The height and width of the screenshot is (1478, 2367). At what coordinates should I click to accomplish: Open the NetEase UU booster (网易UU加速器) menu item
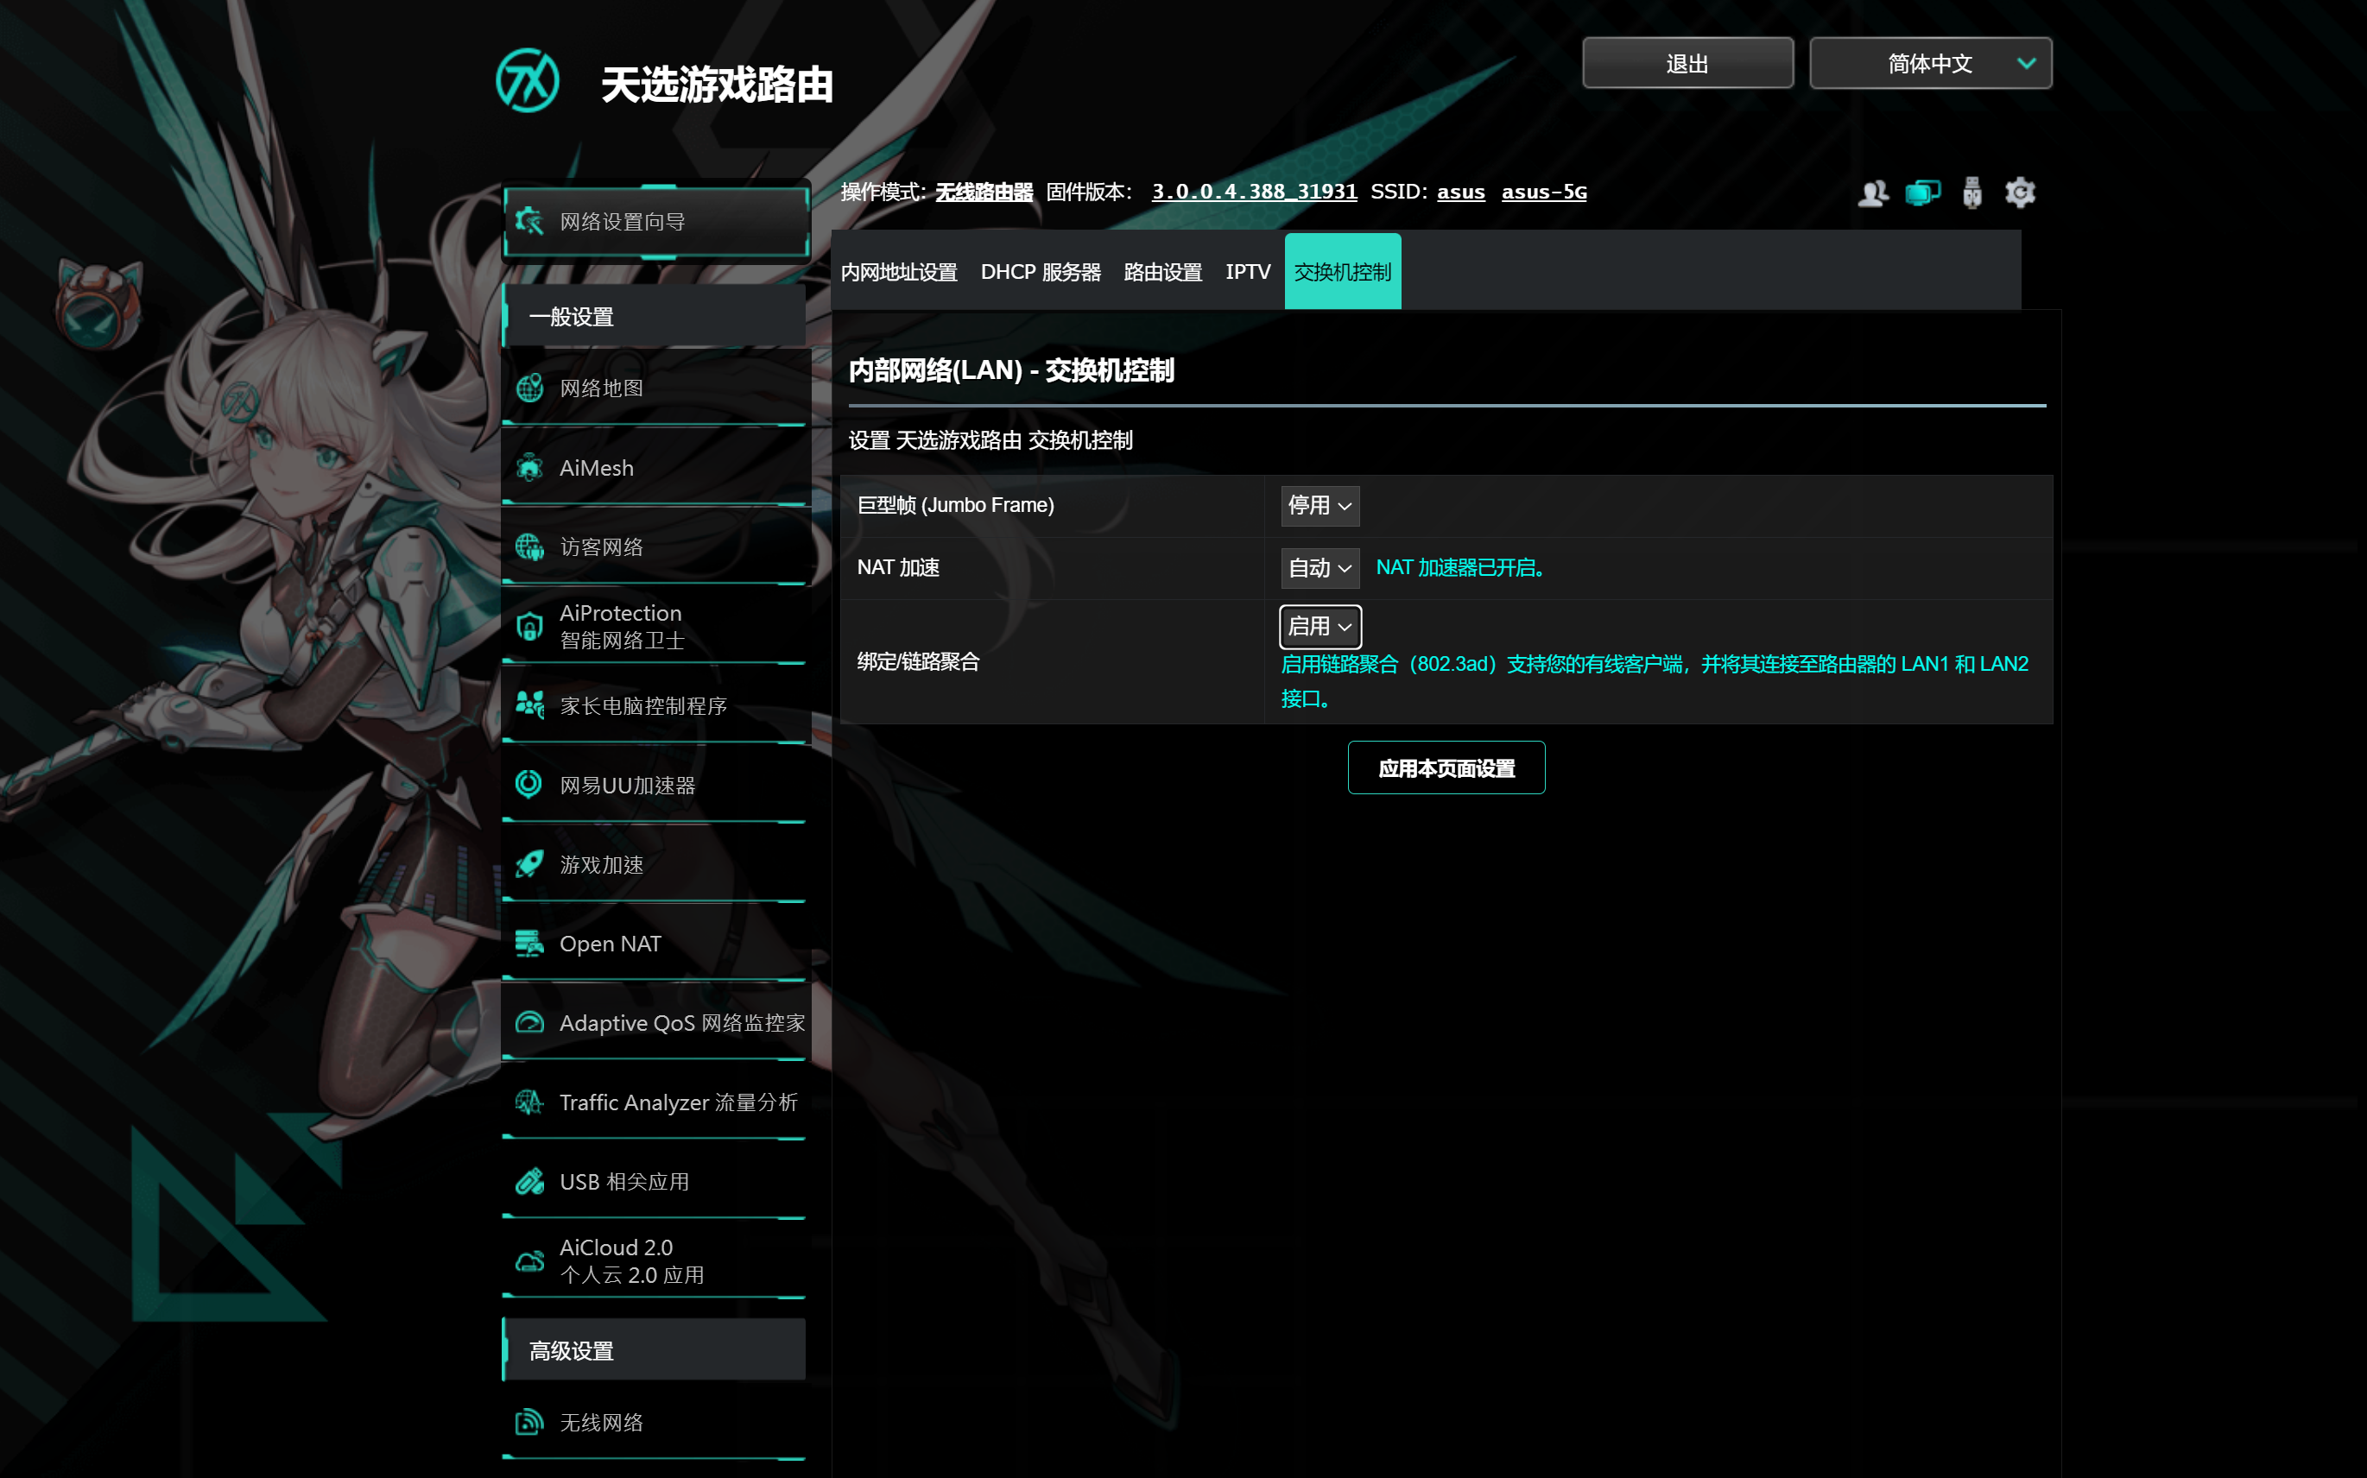coord(654,784)
